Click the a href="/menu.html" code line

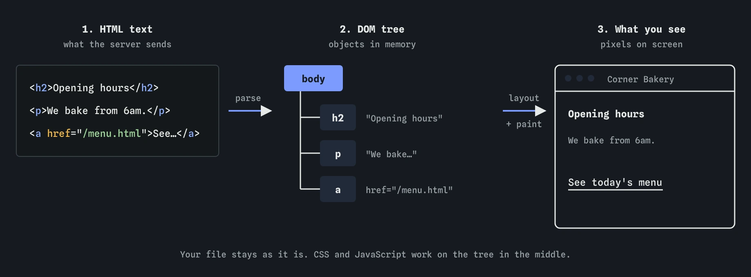114,134
